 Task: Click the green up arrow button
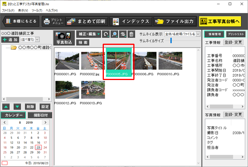[x=6, y=107]
